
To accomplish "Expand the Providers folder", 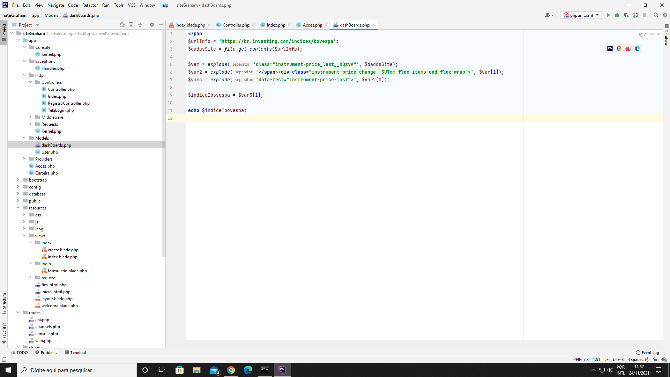I will (x=24, y=159).
